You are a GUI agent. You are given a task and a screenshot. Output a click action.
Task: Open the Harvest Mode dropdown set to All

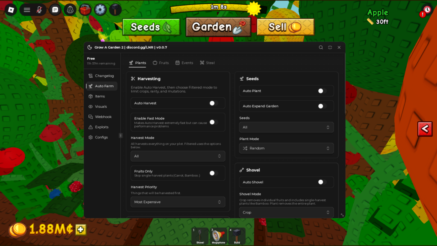178,156
